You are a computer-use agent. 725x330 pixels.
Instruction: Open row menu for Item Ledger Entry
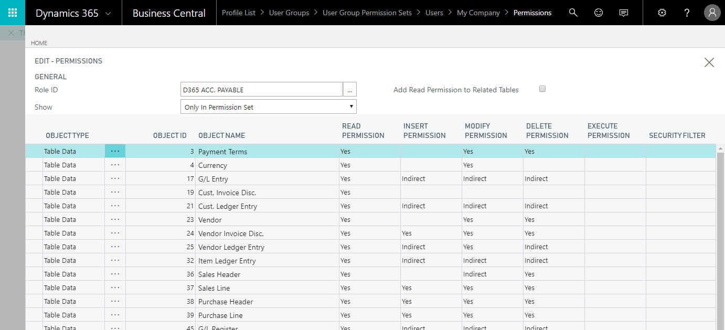tap(115, 260)
